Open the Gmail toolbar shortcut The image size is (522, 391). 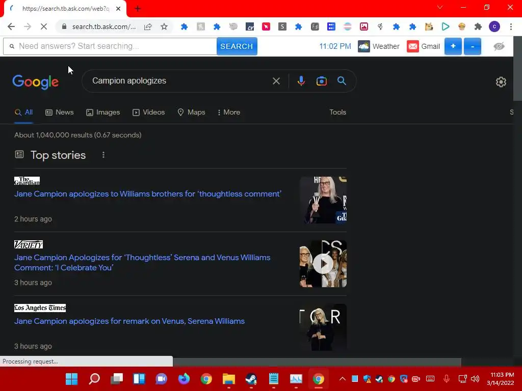(424, 46)
